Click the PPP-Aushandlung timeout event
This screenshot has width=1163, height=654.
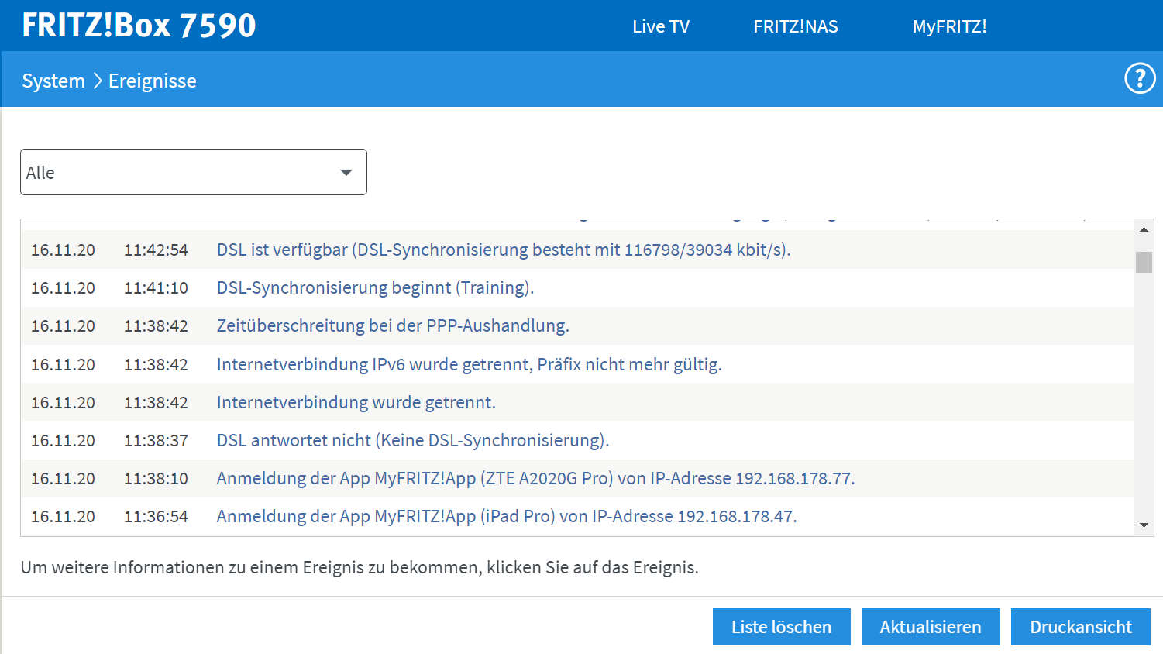[x=392, y=325]
